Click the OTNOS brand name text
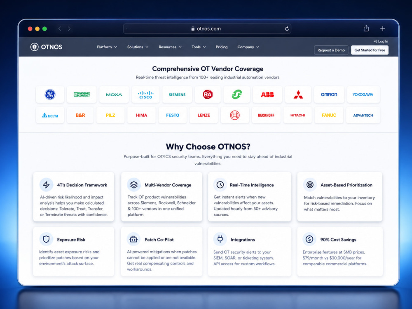Image resolution: width=412 pixels, height=309 pixels. (51, 47)
